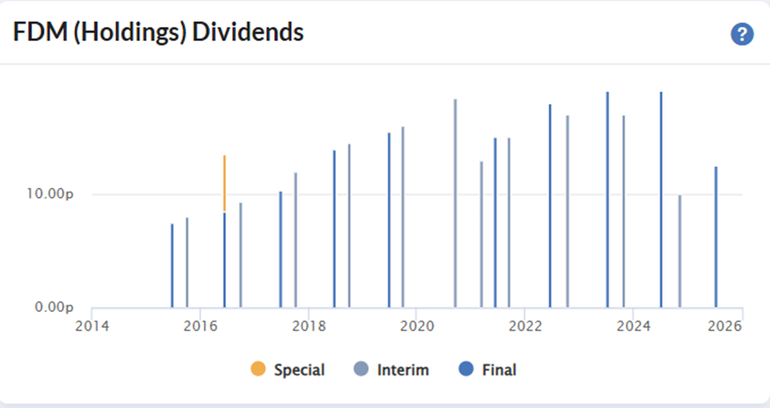Toggle the Special series in legend
The width and height of the screenshot is (770, 408).
(x=288, y=369)
